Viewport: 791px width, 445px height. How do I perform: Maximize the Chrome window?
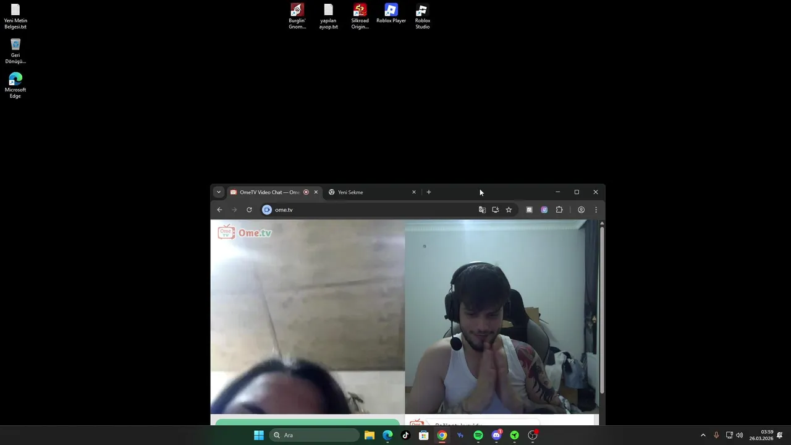click(x=577, y=192)
